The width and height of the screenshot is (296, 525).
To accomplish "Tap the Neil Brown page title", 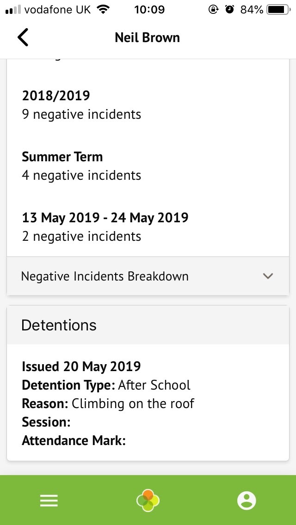I will [147, 37].
